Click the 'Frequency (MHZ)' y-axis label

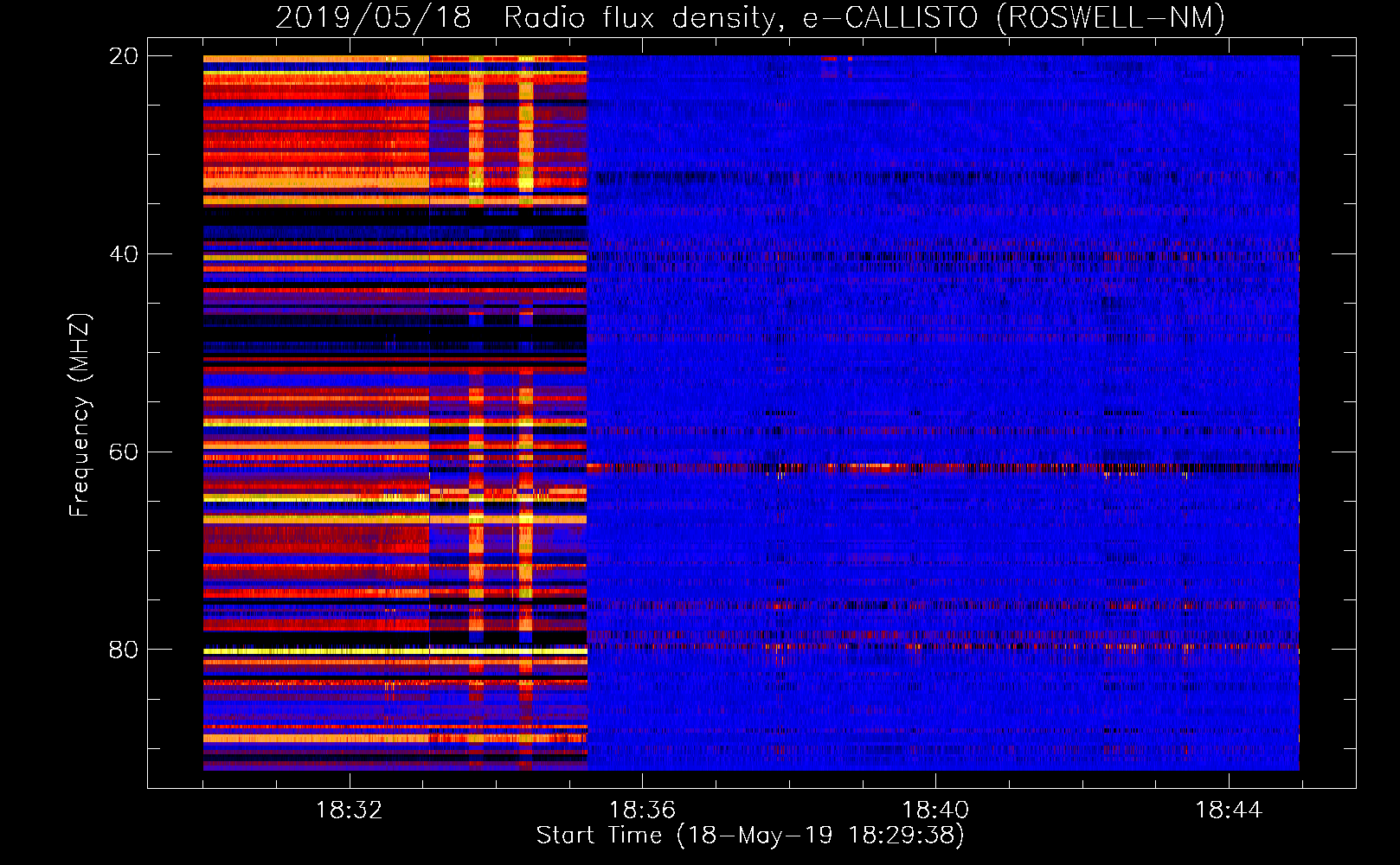coord(79,415)
